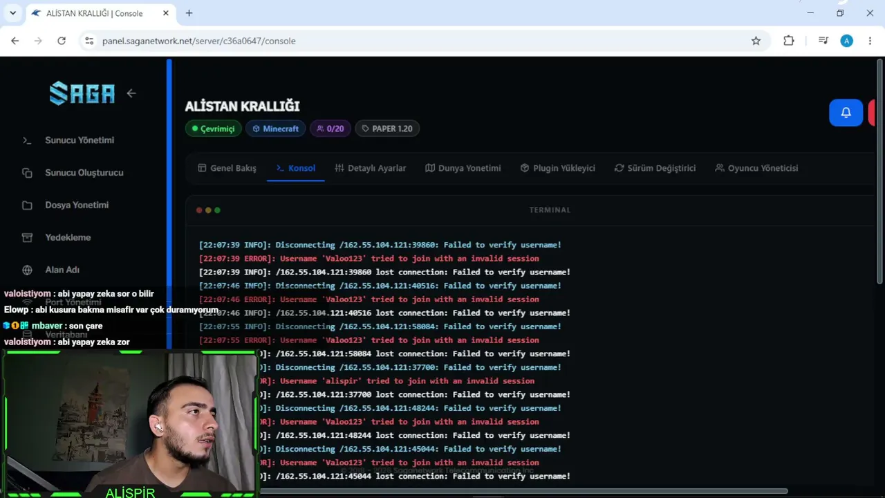Close the ALİSTAN KRALLIĞI | Console tab
Screen dimensions: 885x498
(166, 13)
